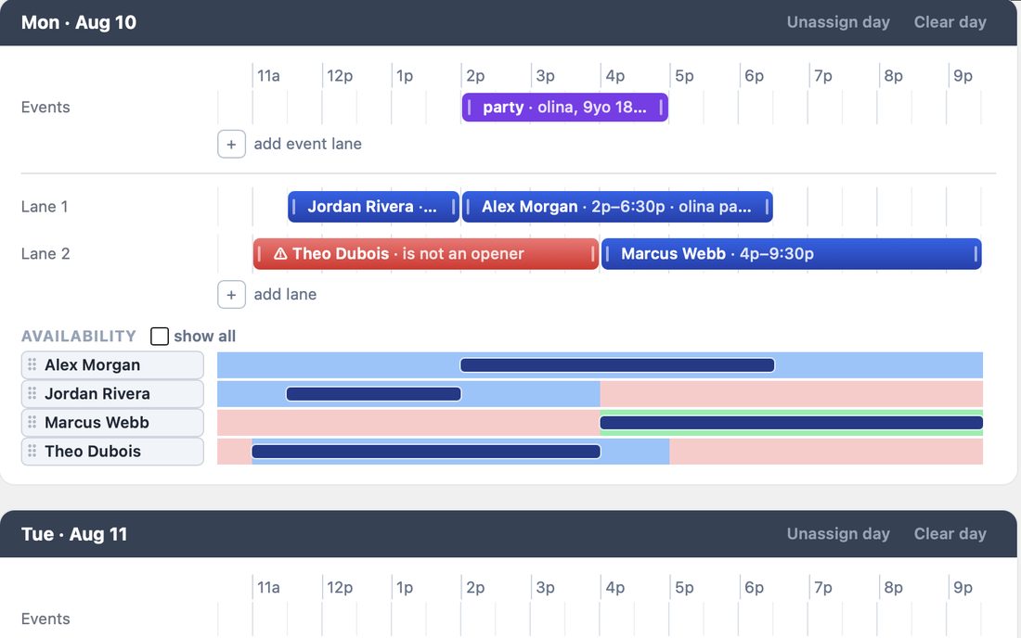Click Alex Morgan dark assigned availability bar
Screen dimensions: 1021x638
[617, 365]
